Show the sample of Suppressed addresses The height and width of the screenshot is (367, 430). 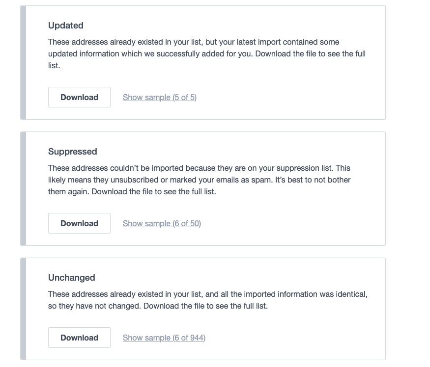pyautogui.click(x=161, y=223)
